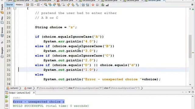Click the Find Selection magnifier icon

tap(46, 5)
